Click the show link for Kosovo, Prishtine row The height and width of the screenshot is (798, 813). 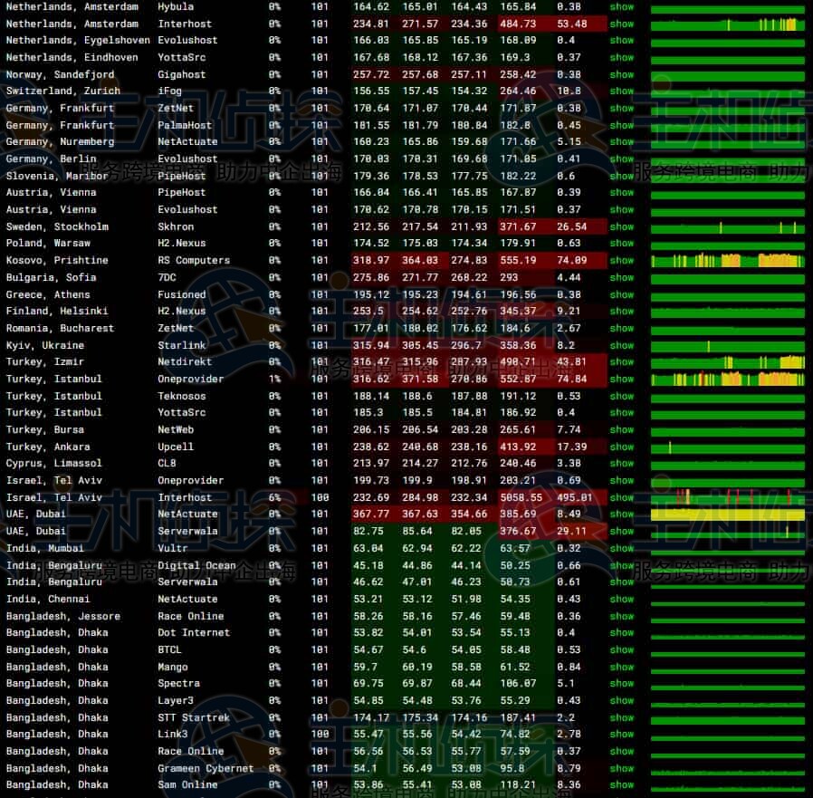point(621,261)
